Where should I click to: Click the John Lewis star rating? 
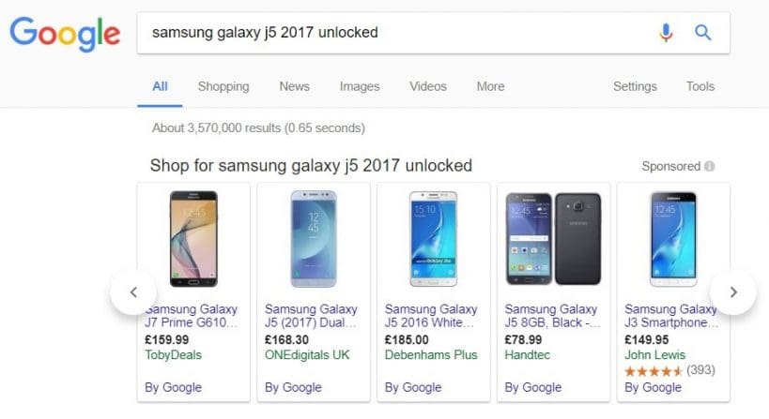(x=654, y=371)
